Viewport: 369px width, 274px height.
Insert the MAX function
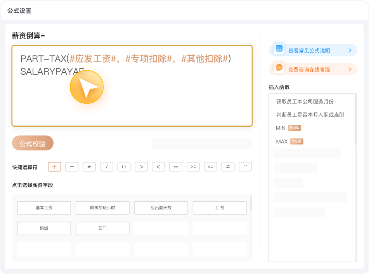pyautogui.click(x=282, y=141)
